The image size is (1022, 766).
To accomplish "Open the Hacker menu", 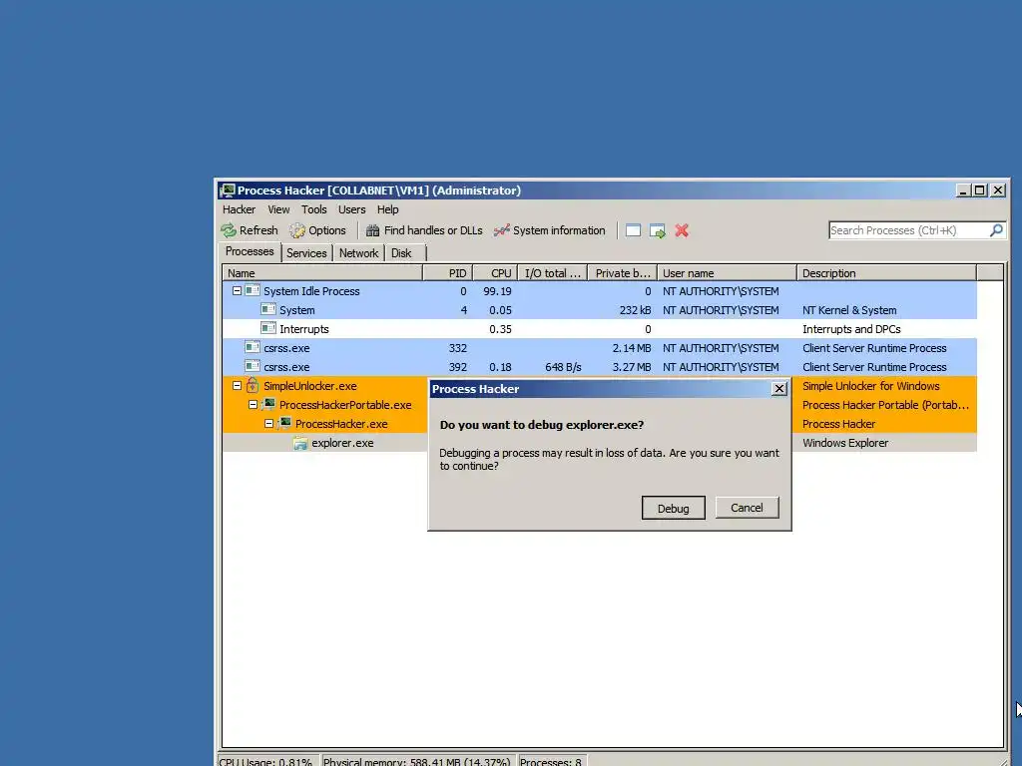I will click(239, 209).
